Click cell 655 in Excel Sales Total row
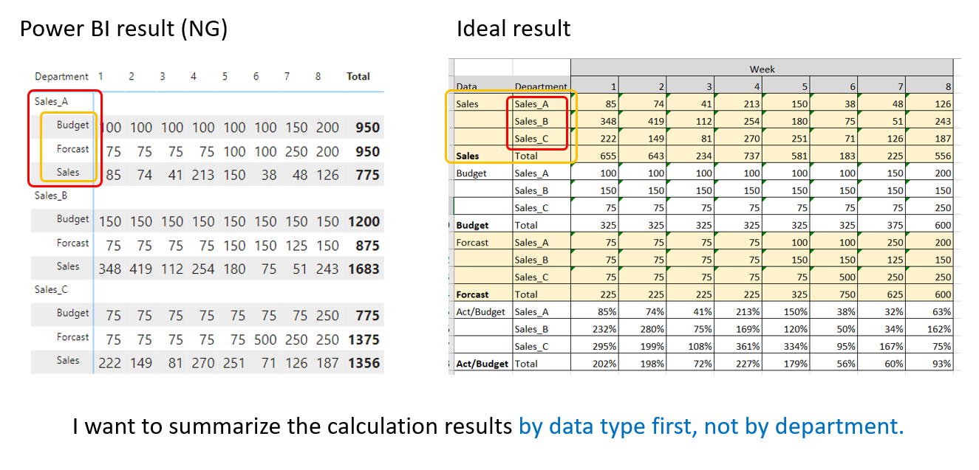This screenshot has height=470, width=979. (x=595, y=156)
